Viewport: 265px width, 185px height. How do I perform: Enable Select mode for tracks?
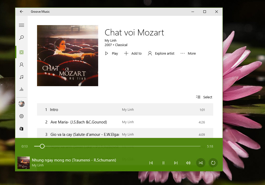204,97
